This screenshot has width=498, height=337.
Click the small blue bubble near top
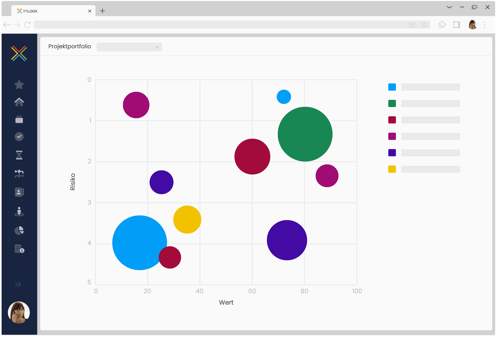284,97
